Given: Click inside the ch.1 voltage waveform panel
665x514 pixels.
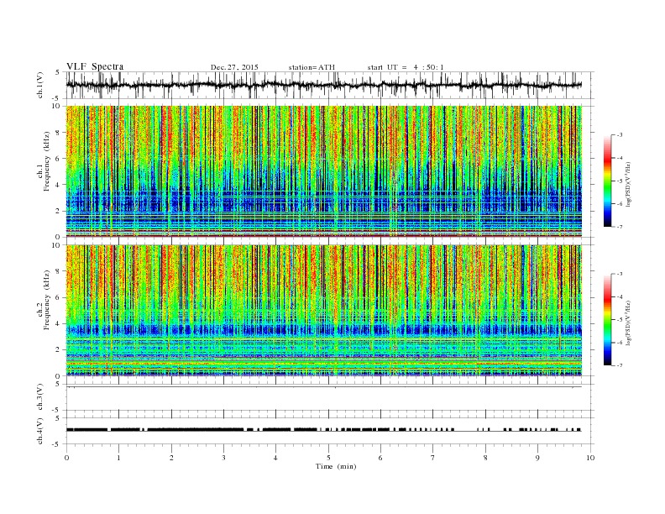Looking at the screenshot, I should click(330, 85).
